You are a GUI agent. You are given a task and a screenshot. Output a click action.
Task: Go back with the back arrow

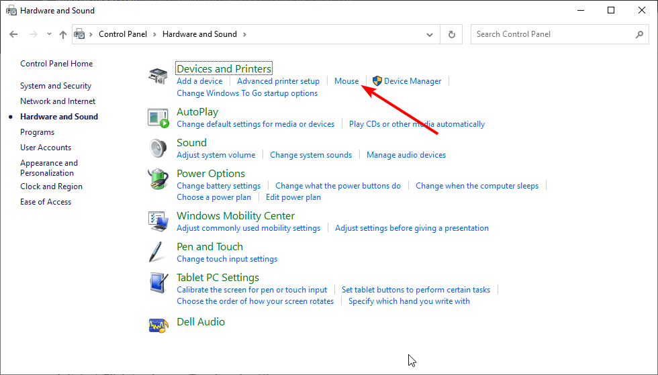coord(13,34)
